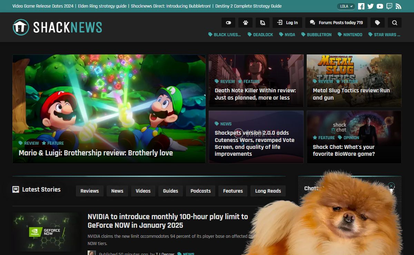
Task: Open the search magnifier icon
Action: point(395,23)
